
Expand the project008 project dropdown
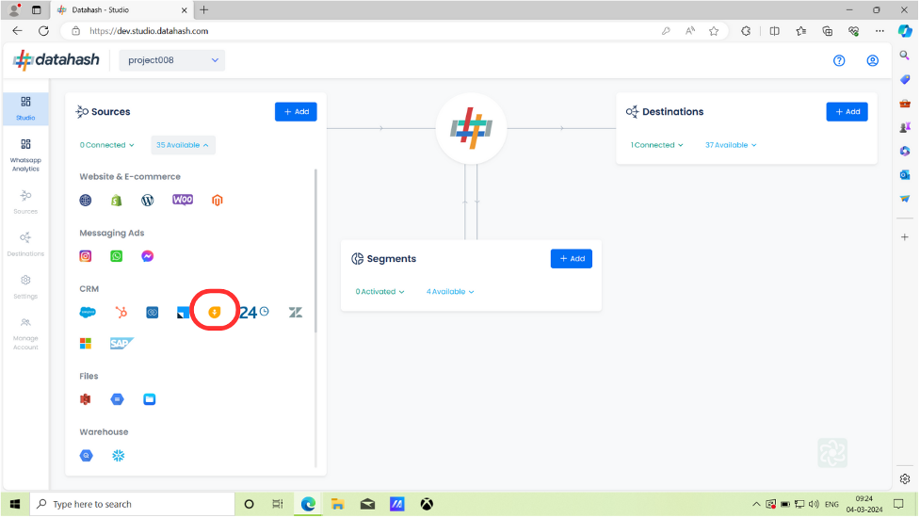point(172,60)
